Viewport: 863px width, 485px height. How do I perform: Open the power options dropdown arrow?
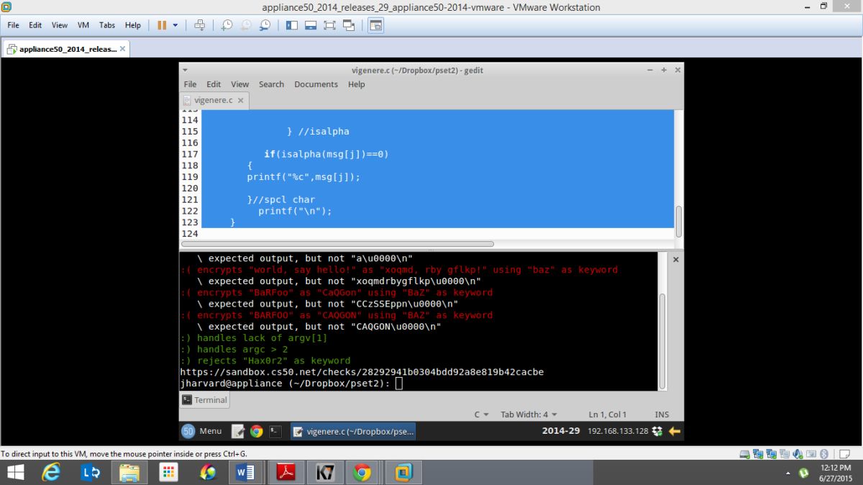point(175,24)
